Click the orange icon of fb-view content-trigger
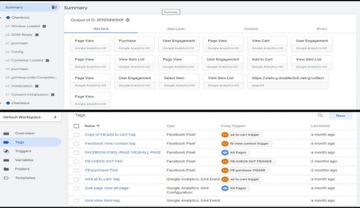360x208 pixels. point(225,144)
